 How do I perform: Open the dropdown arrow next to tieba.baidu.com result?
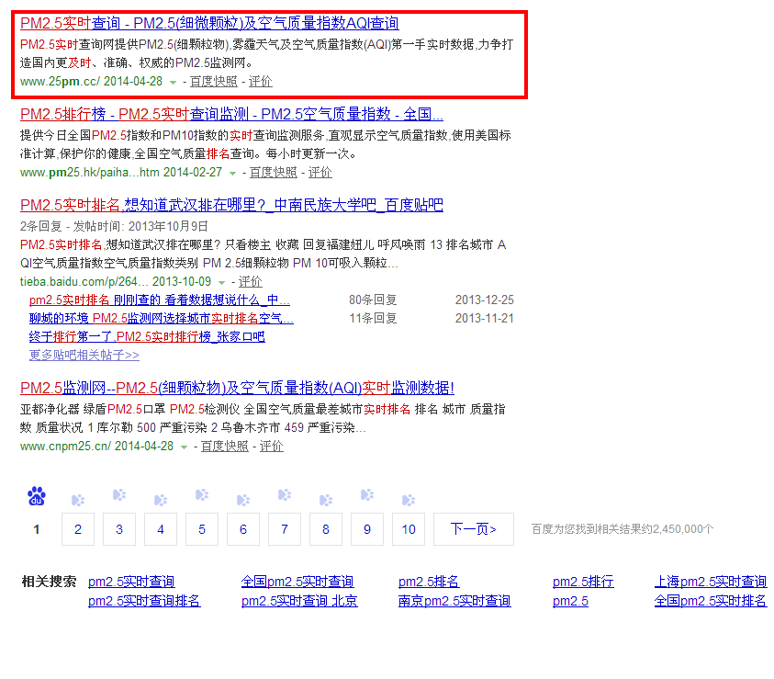click(221, 282)
